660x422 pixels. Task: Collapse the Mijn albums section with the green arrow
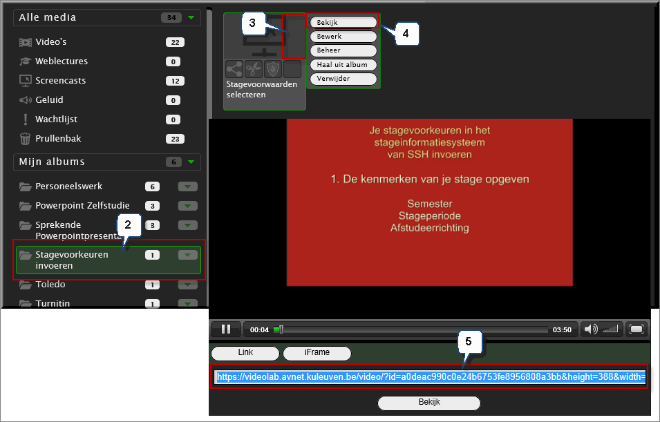pyautogui.click(x=191, y=162)
